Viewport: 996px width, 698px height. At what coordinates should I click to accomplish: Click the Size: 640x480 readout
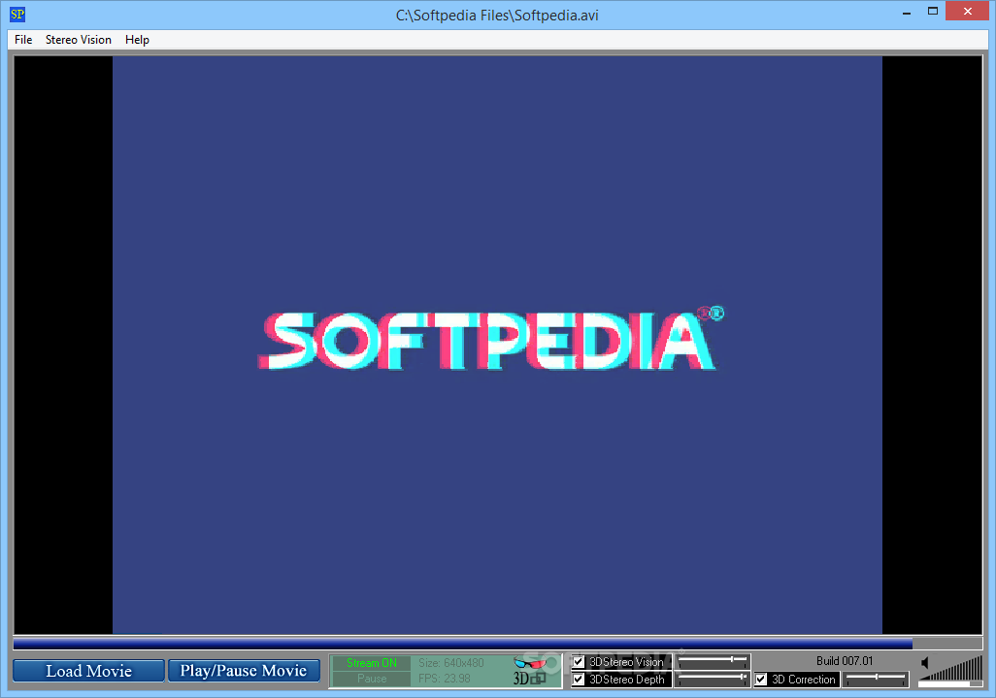tap(451, 663)
